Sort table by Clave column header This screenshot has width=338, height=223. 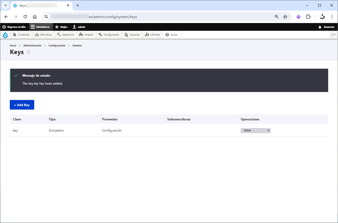(17, 119)
